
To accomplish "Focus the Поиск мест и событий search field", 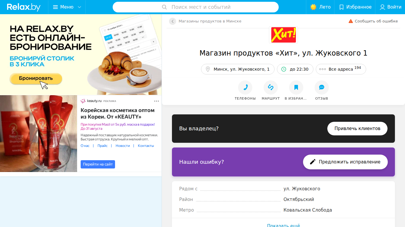I will tap(196, 7).
